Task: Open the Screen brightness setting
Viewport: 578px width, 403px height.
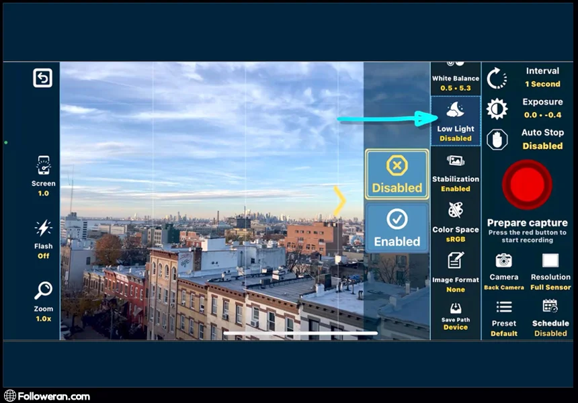Action: click(x=43, y=165)
